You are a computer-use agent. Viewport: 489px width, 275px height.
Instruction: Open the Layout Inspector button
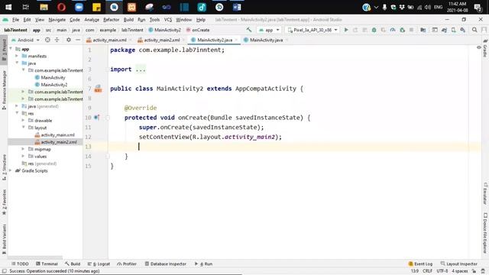point(458,264)
